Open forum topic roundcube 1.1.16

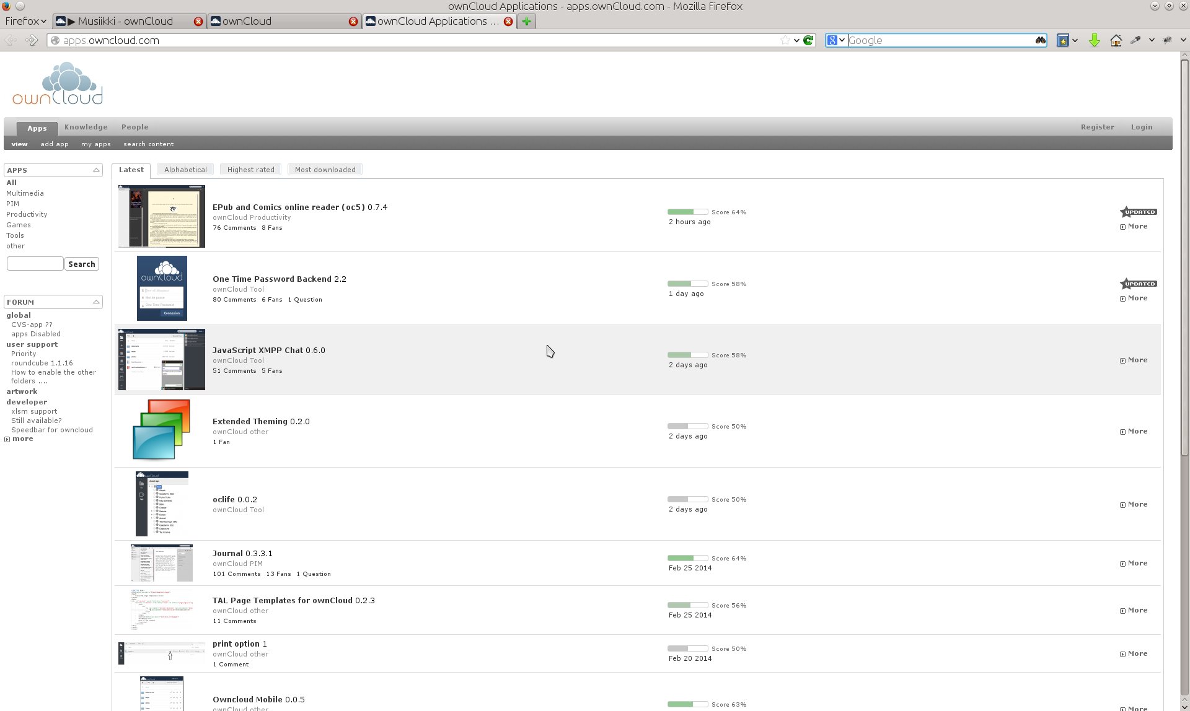42,363
